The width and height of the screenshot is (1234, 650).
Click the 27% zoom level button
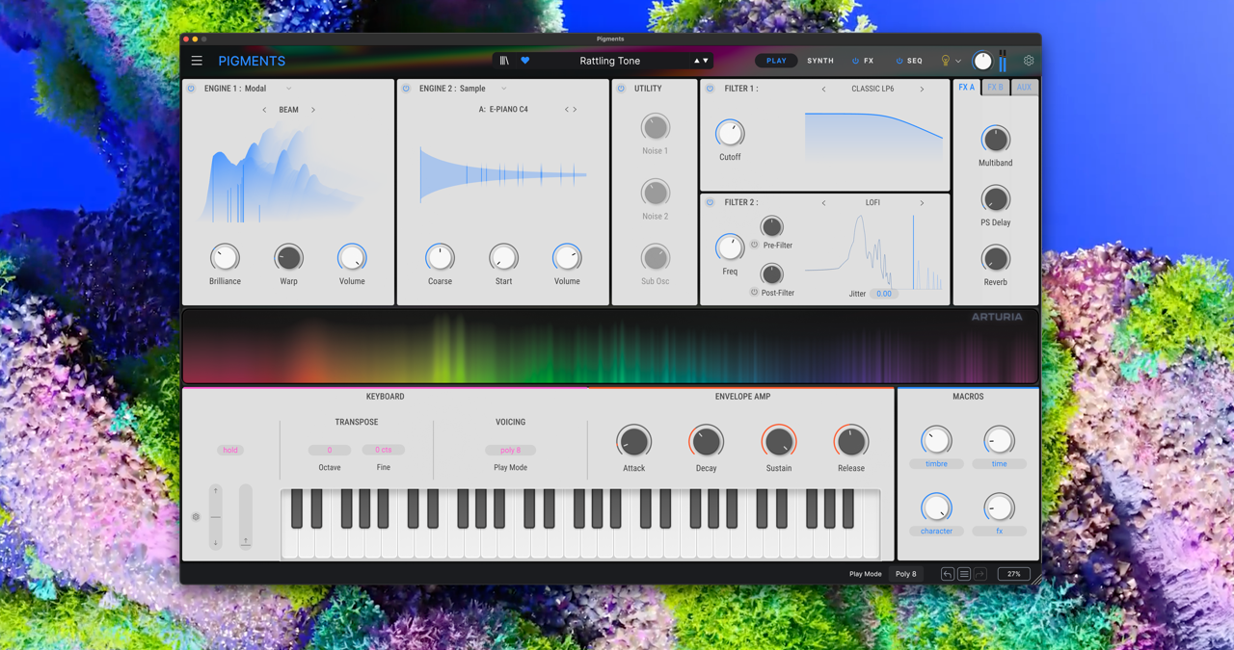coord(1012,573)
